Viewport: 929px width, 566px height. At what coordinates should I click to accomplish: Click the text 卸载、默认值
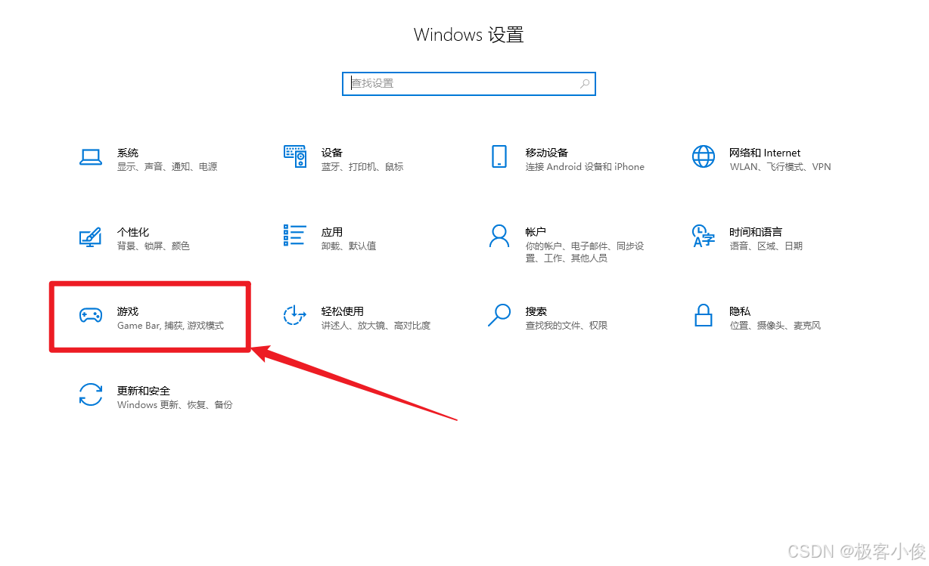349,246
